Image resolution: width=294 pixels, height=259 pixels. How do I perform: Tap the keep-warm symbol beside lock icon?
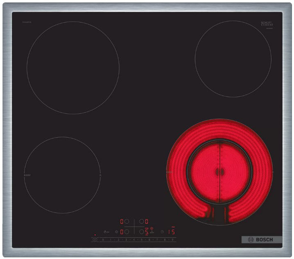pos(117,232)
